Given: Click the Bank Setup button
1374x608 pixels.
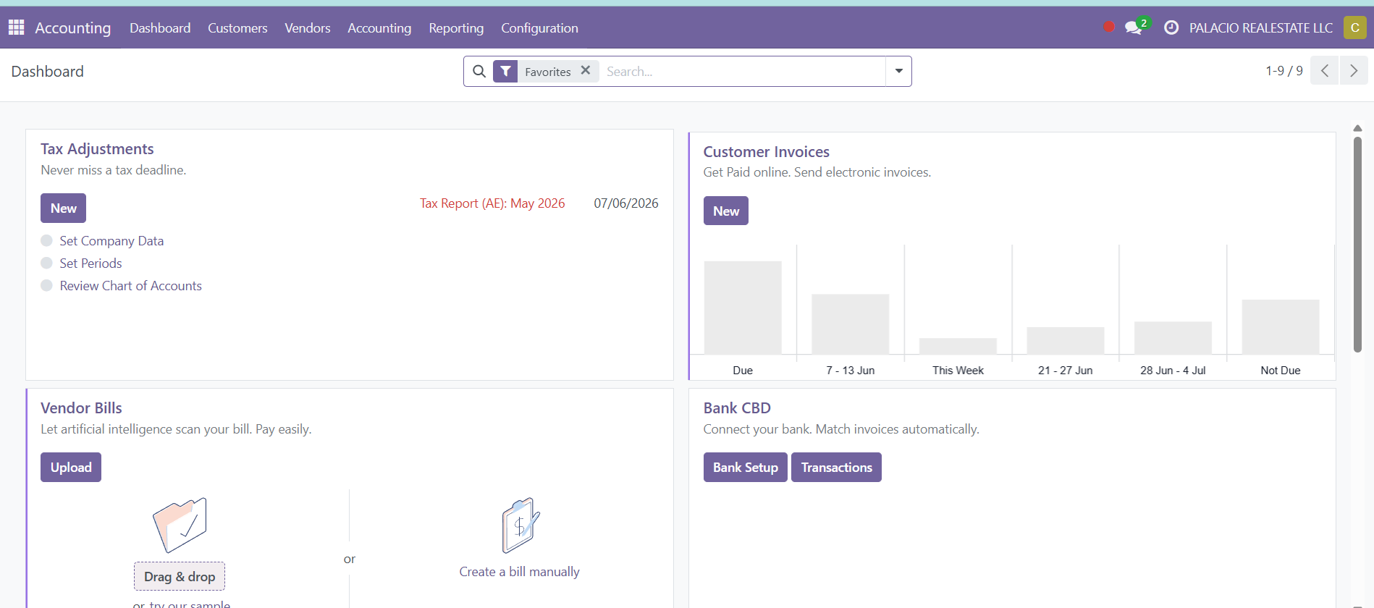Looking at the screenshot, I should 745,467.
